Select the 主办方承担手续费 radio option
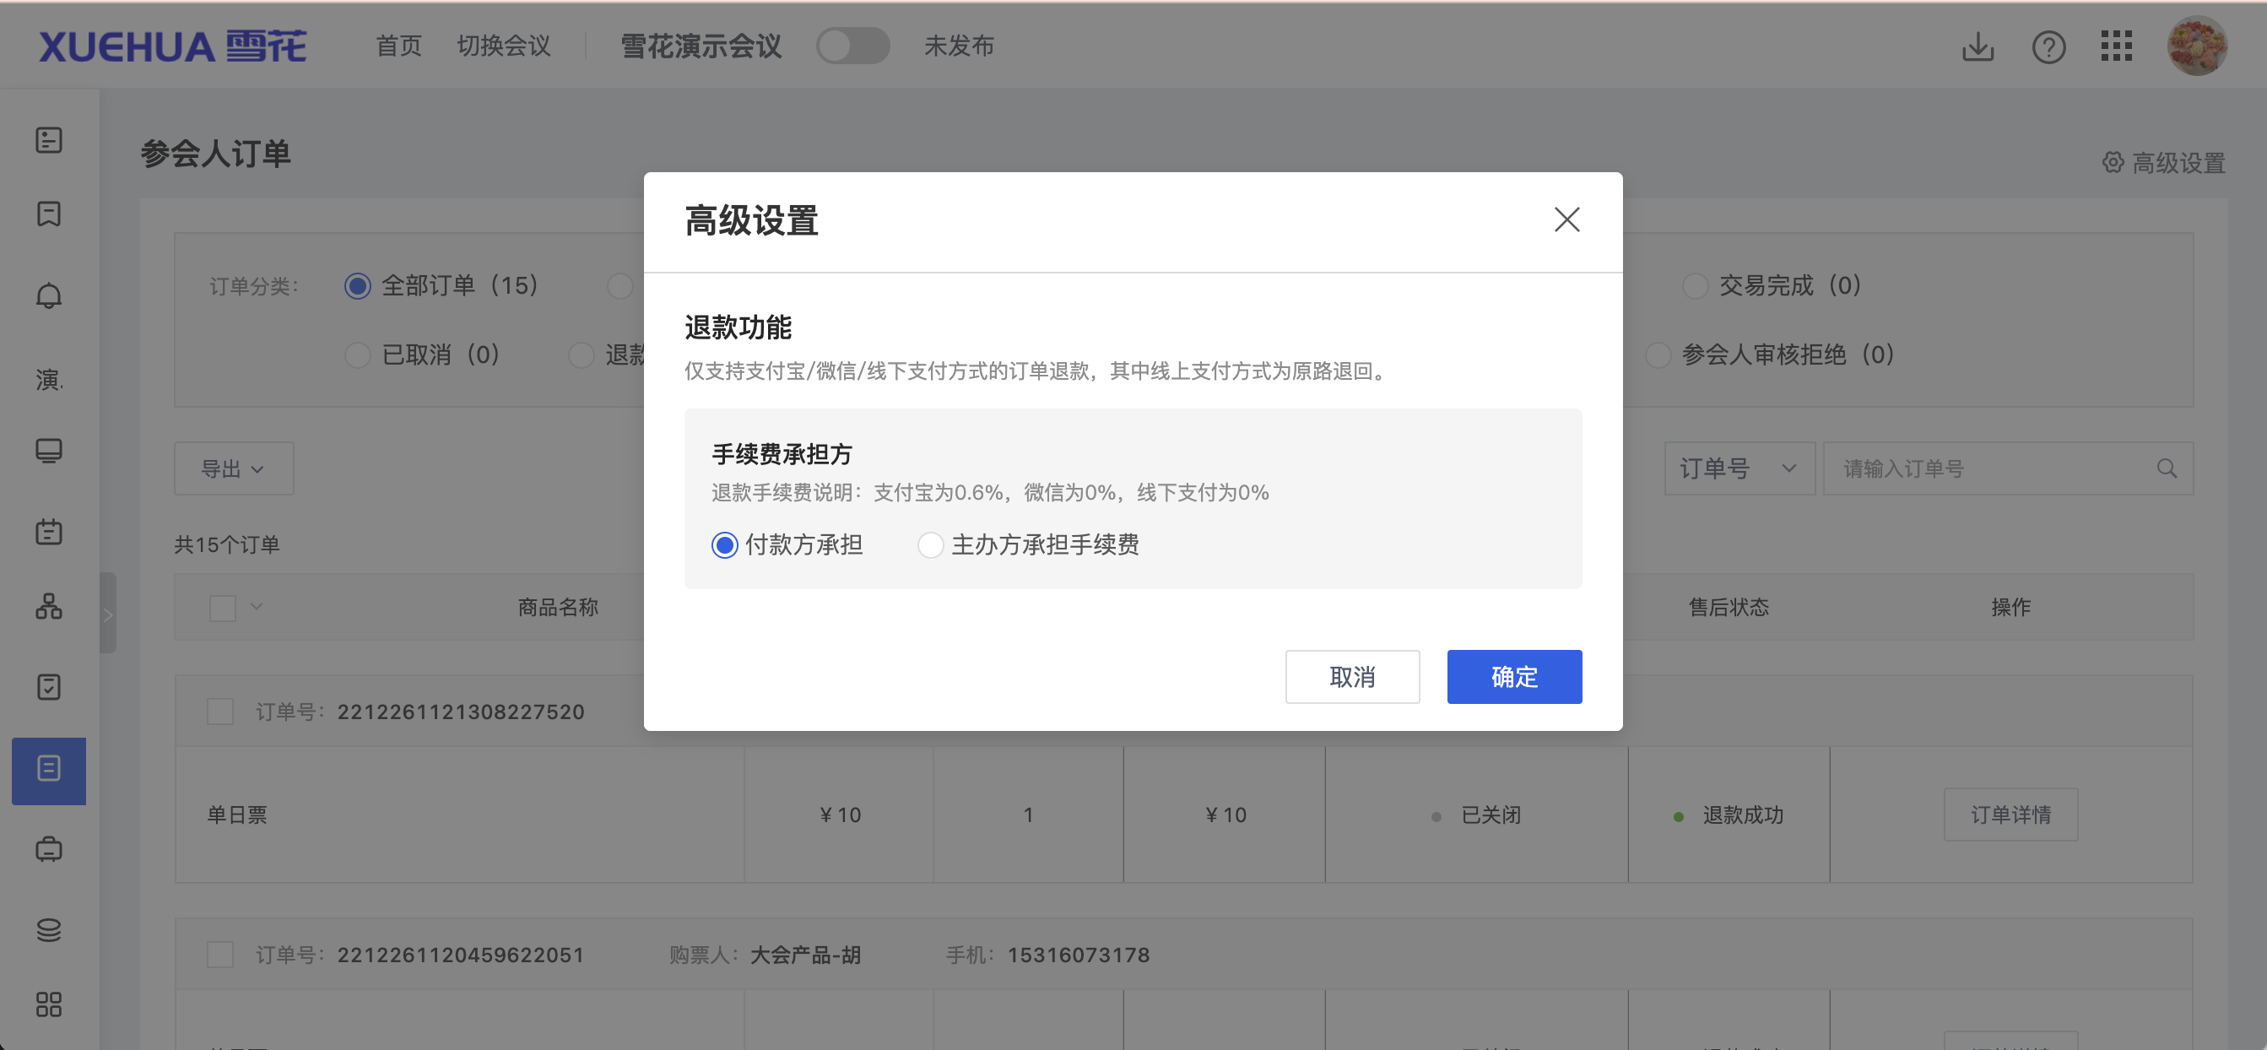This screenshot has height=1050, width=2267. [1028, 544]
